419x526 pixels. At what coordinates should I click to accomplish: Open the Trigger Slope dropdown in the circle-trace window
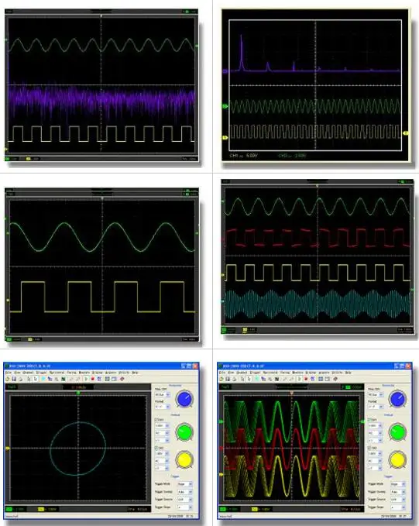click(185, 507)
